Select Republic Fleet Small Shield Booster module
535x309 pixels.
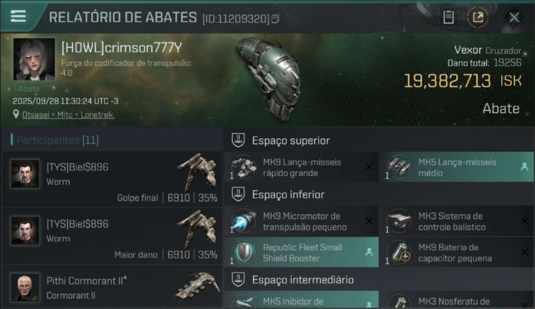click(x=301, y=252)
